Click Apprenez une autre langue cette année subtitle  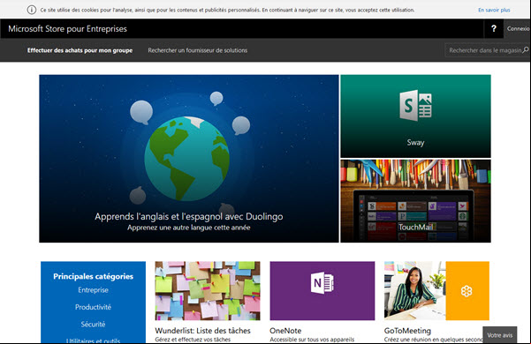[189, 228]
